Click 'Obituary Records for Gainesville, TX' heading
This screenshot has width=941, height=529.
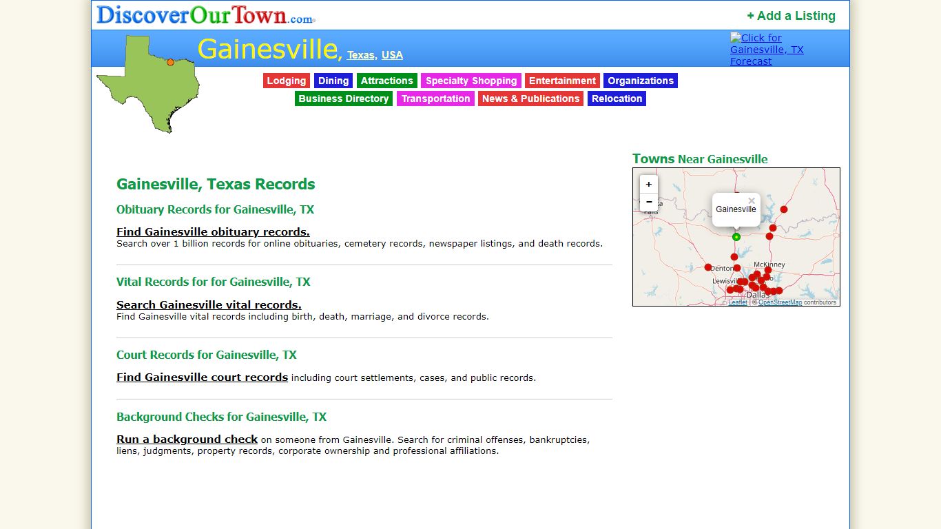pyautogui.click(x=215, y=209)
